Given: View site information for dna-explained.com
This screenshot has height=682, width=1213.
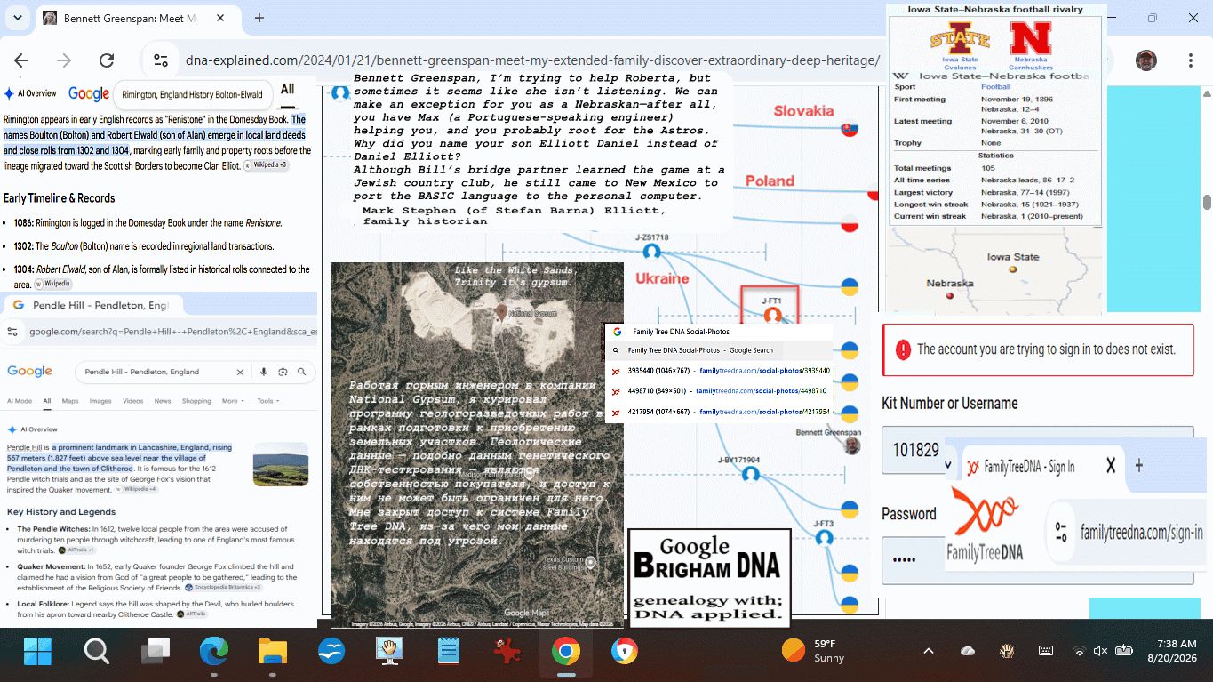Looking at the screenshot, I should (161, 60).
